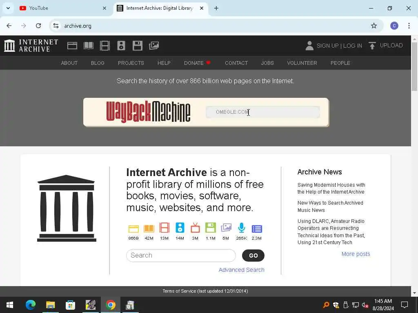Open the CONTACT menu item
The height and width of the screenshot is (313, 418).
click(236, 63)
